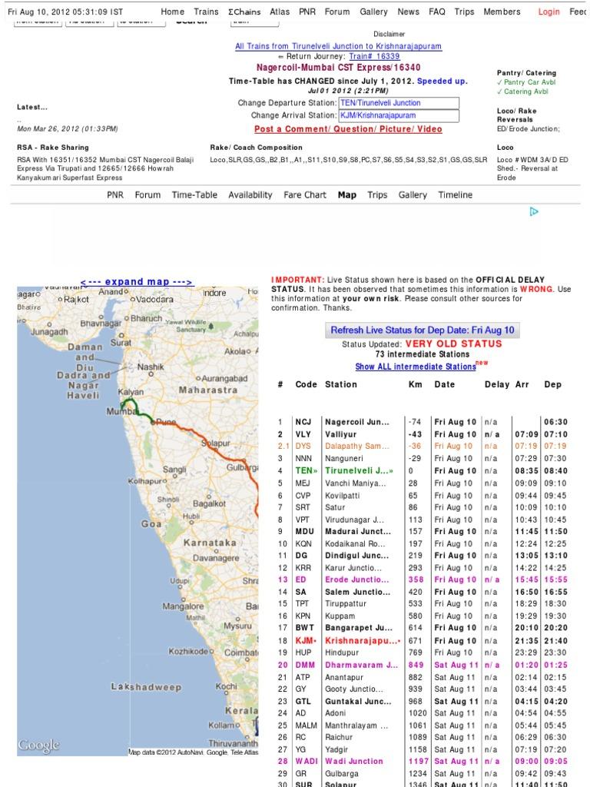Image resolution: width=590 pixels, height=787 pixels.
Task: Select the Salem Junctio... station row
Action: point(423,593)
